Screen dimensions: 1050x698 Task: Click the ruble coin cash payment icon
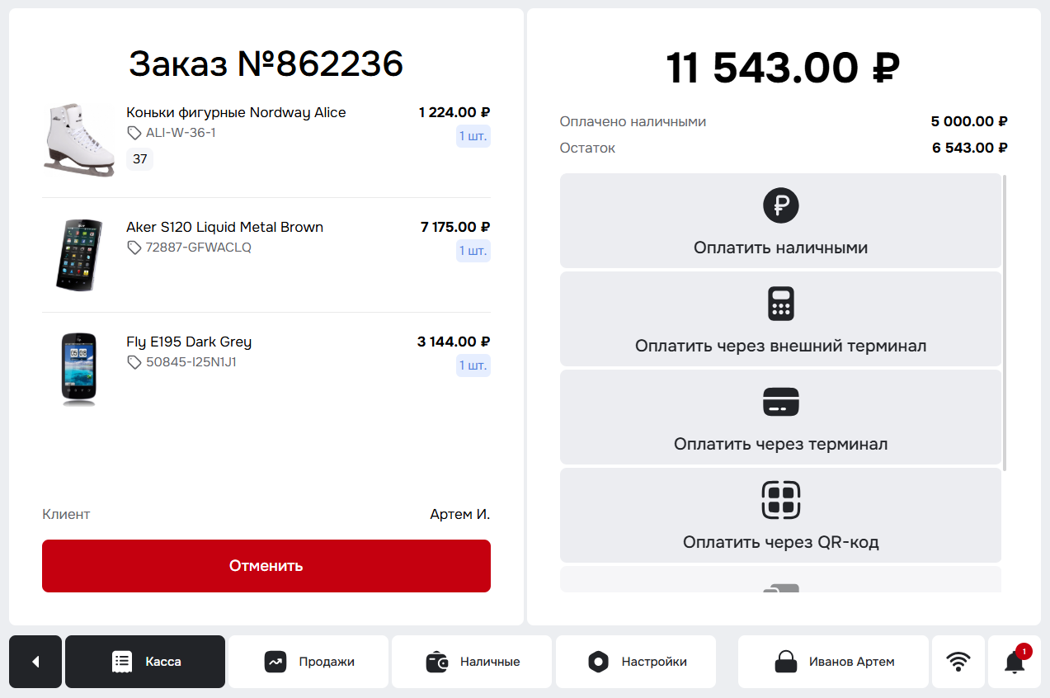(780, 205)
